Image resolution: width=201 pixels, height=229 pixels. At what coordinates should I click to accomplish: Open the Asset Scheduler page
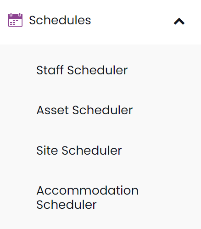(x=84, y=110)
